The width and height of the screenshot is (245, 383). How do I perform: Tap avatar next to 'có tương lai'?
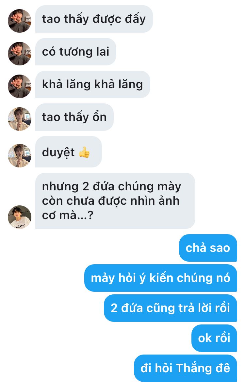click(20, 54)
